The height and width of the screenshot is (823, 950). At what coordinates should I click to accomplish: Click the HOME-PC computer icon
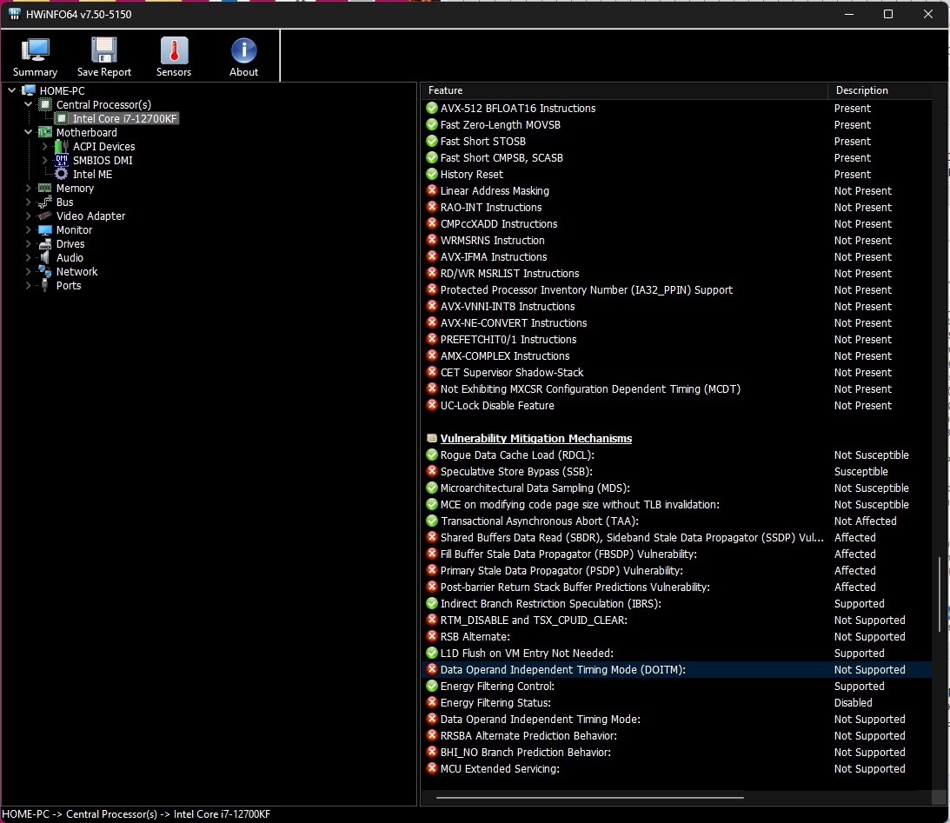(29, 91)
